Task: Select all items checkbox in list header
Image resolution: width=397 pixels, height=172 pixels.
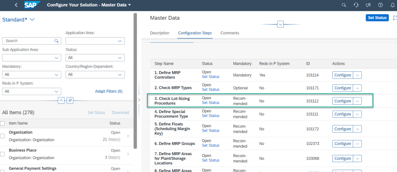Action: [x=2, y=123]
